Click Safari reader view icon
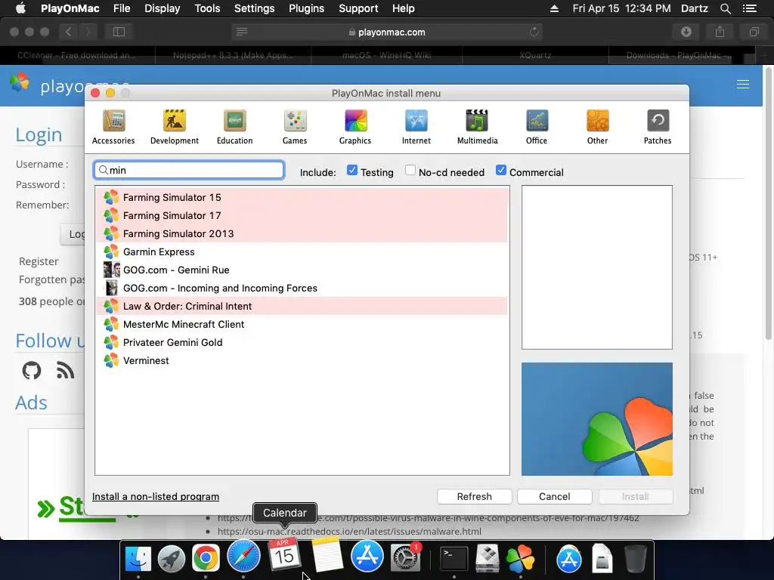 (x=241, y=32)
